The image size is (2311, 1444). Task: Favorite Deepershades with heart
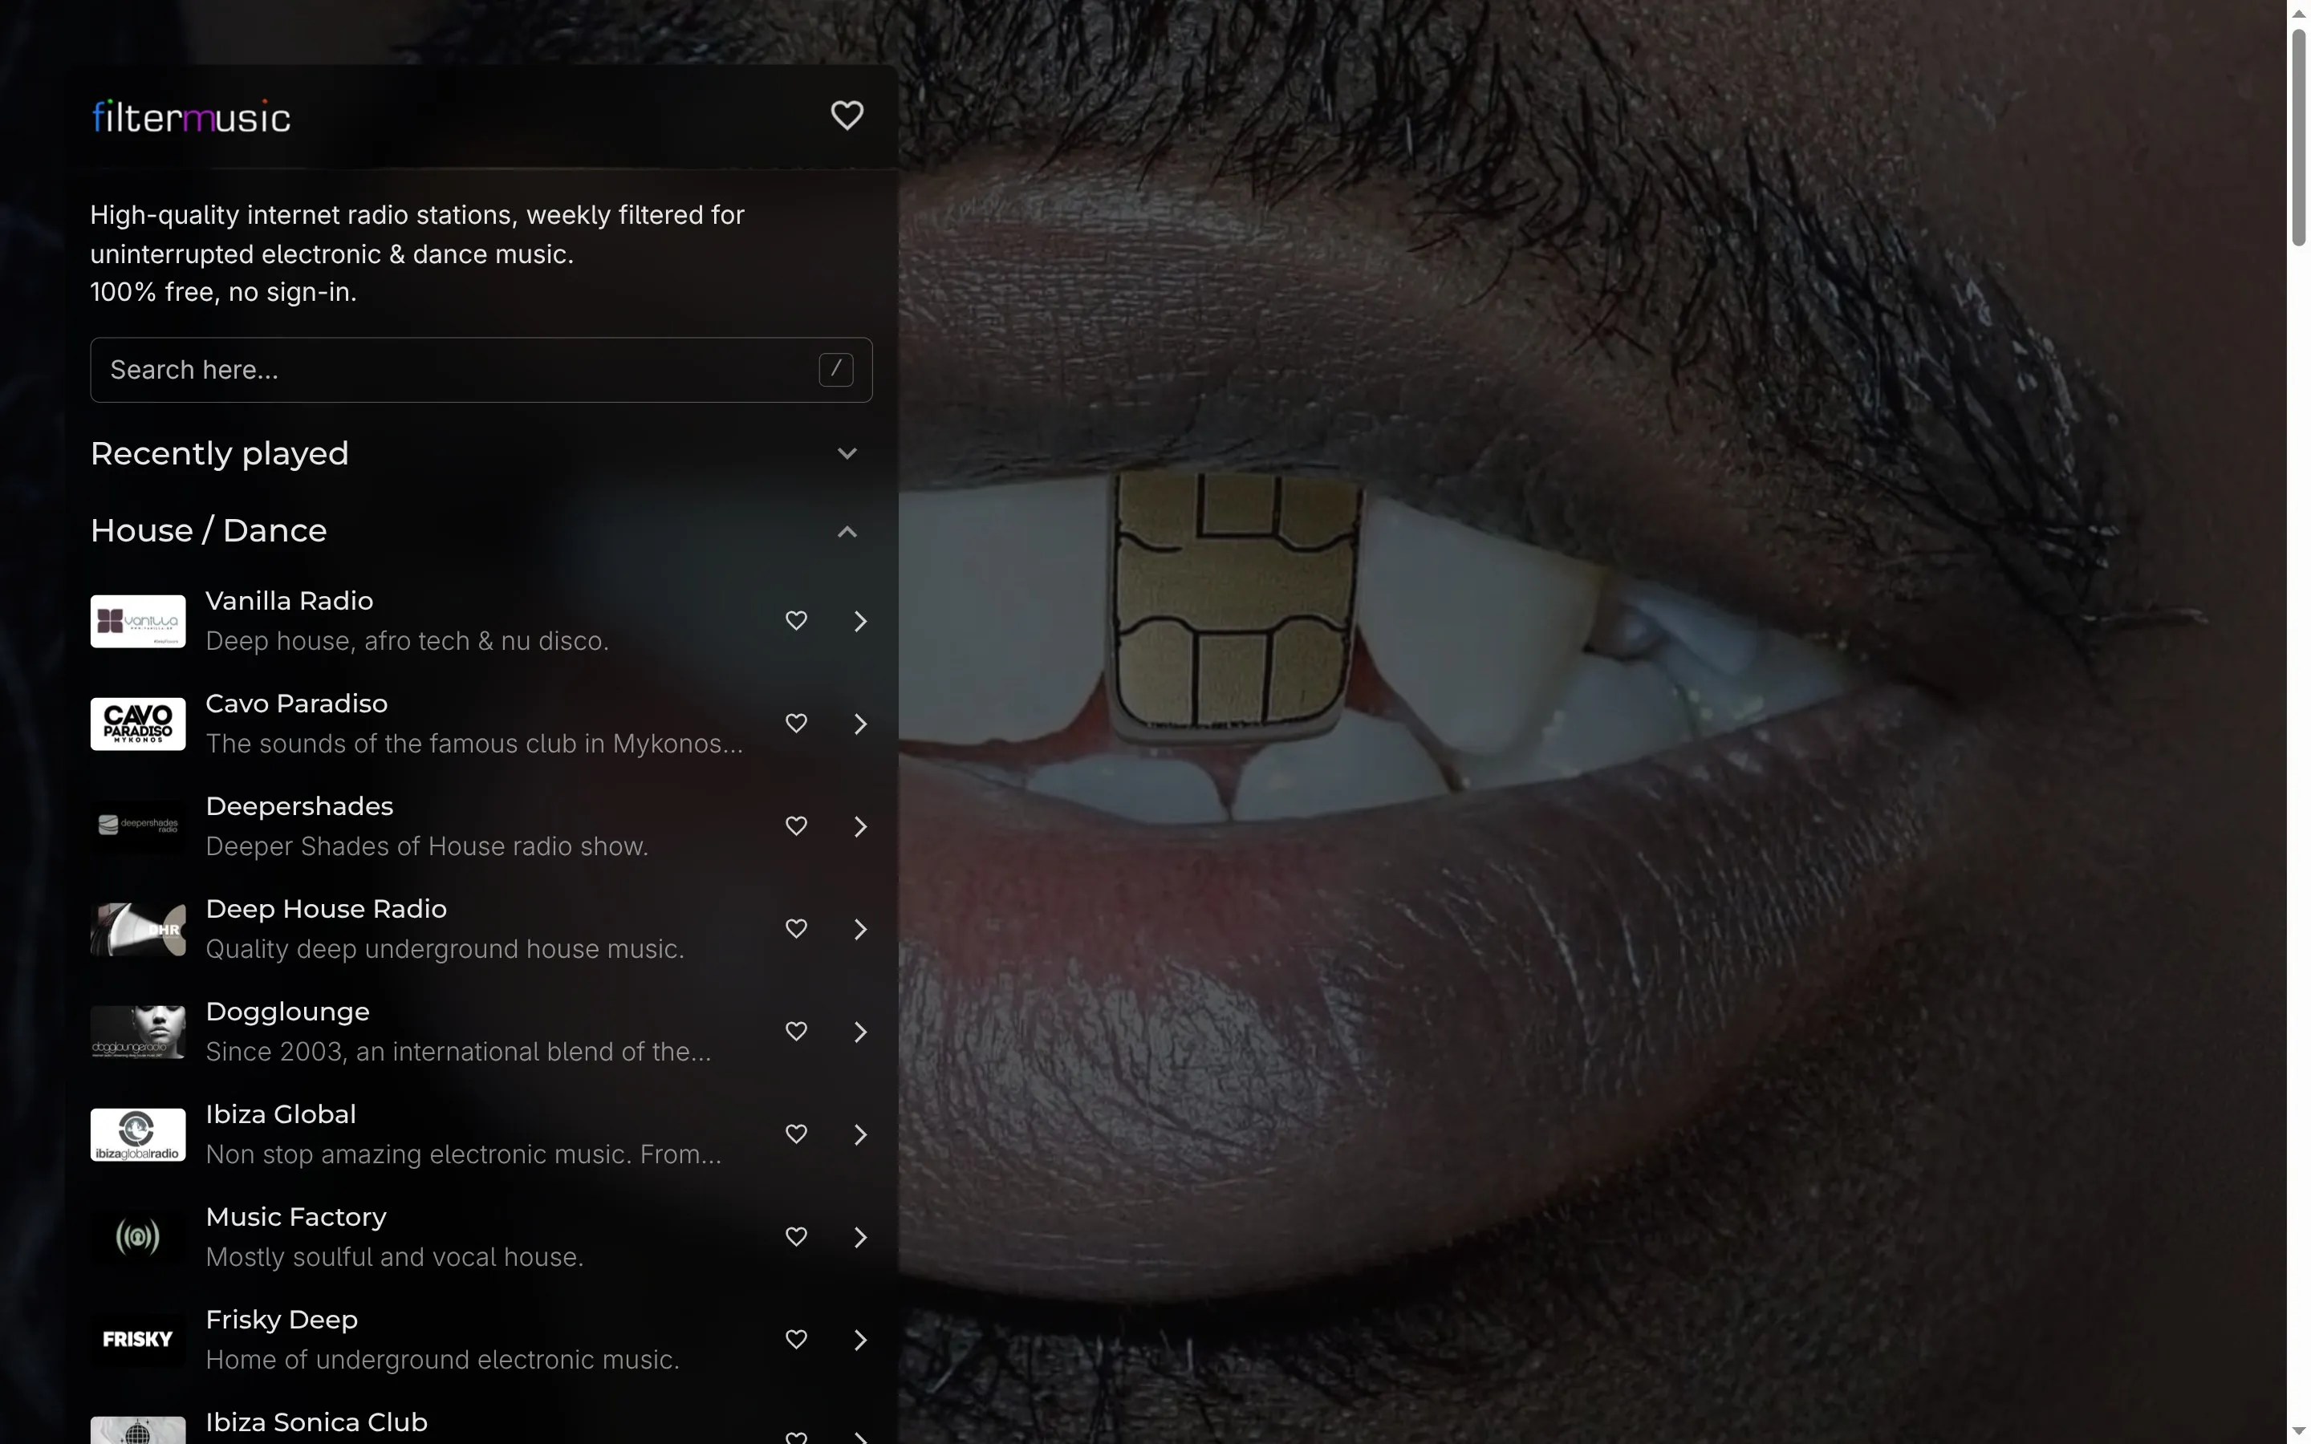click(795, 826)
